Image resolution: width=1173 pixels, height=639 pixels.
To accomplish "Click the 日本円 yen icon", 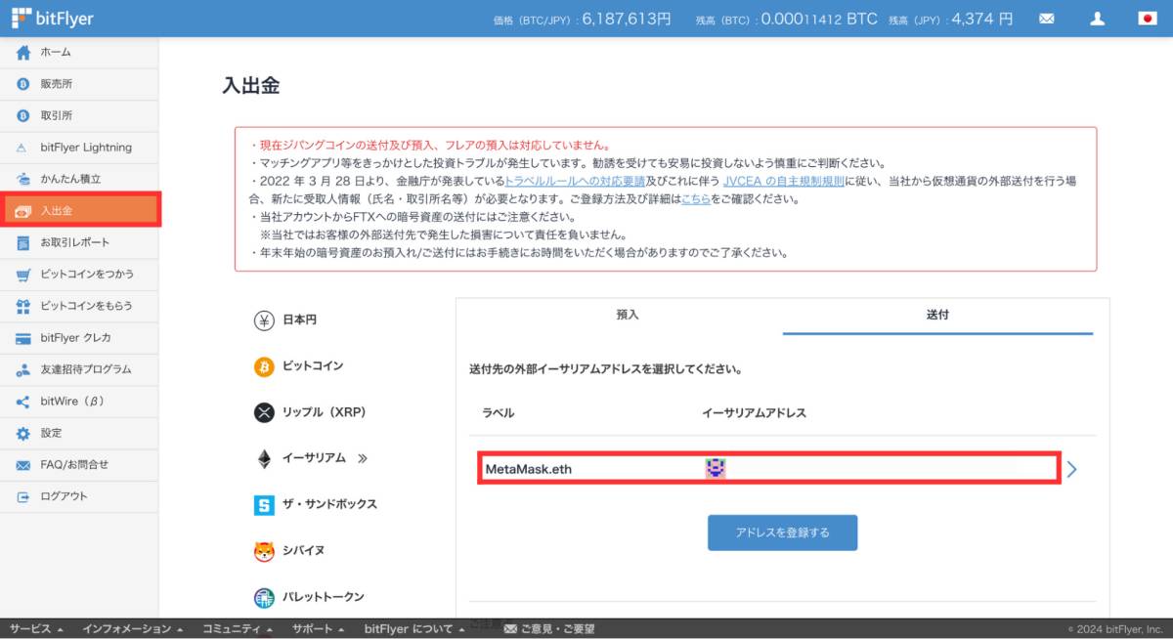I will pyautogui.click(x=264, y=319).
